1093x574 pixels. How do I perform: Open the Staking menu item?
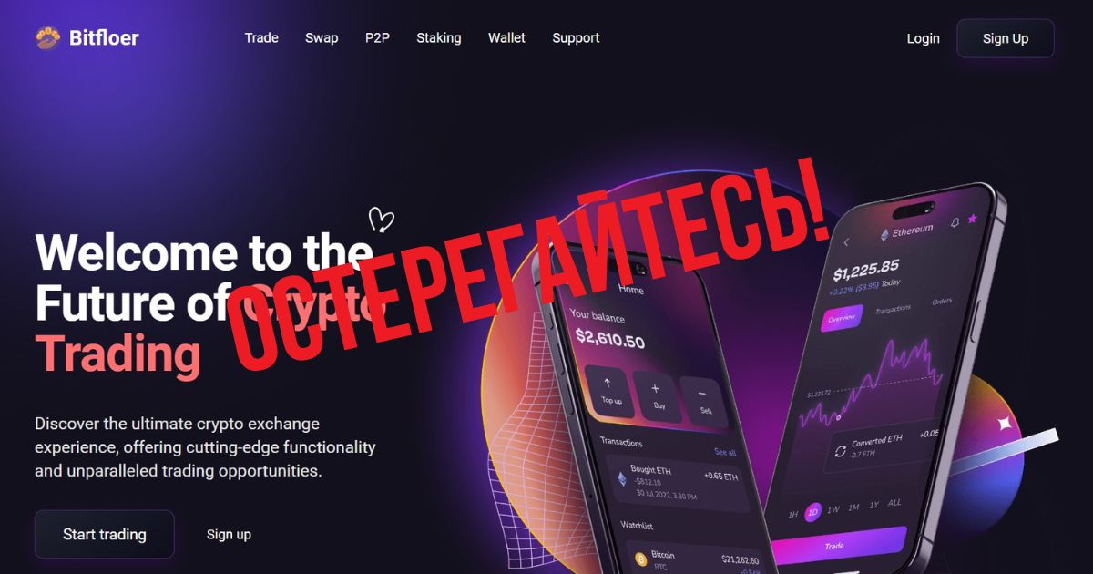click(x=439, y=38)
